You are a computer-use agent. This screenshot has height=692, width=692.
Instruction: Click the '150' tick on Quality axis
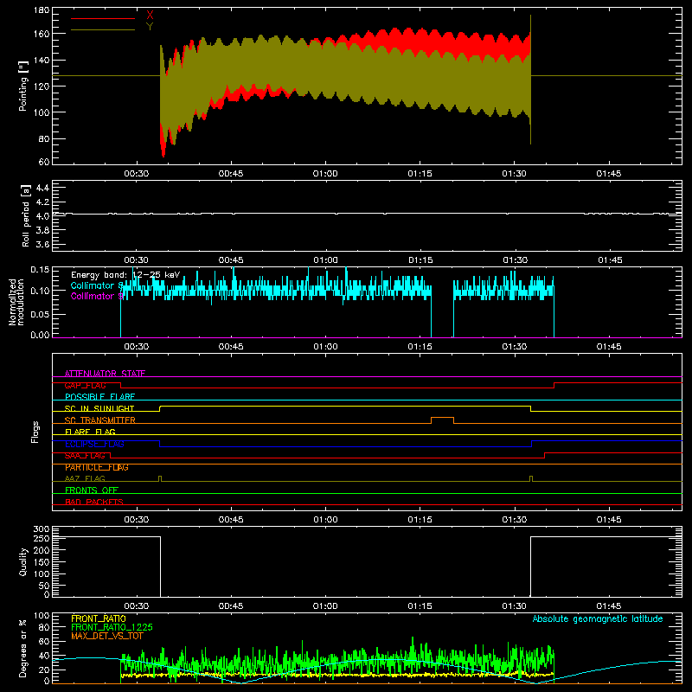pos(41,562)
